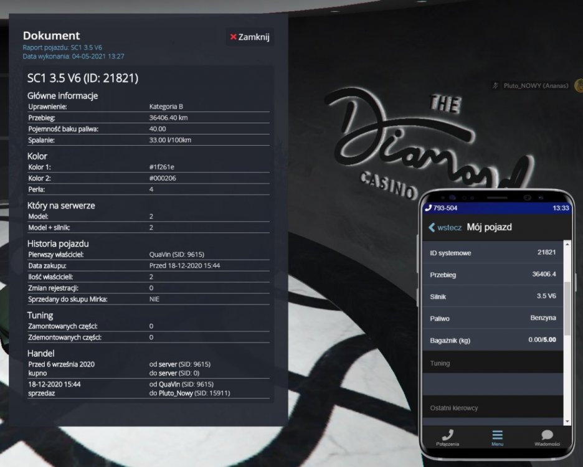Screen dimensions: 583x467
Task: Click the Pojemność baku paliwa value 40.00
Action: pyautogui.click(x=158, y=129)
